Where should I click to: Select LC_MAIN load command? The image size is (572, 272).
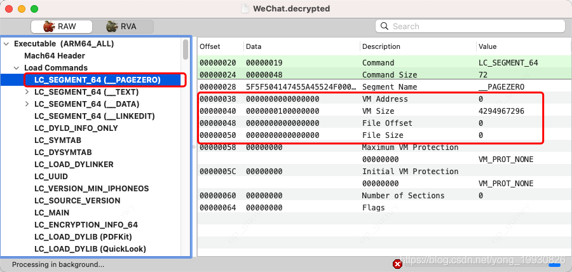(52, 212)
